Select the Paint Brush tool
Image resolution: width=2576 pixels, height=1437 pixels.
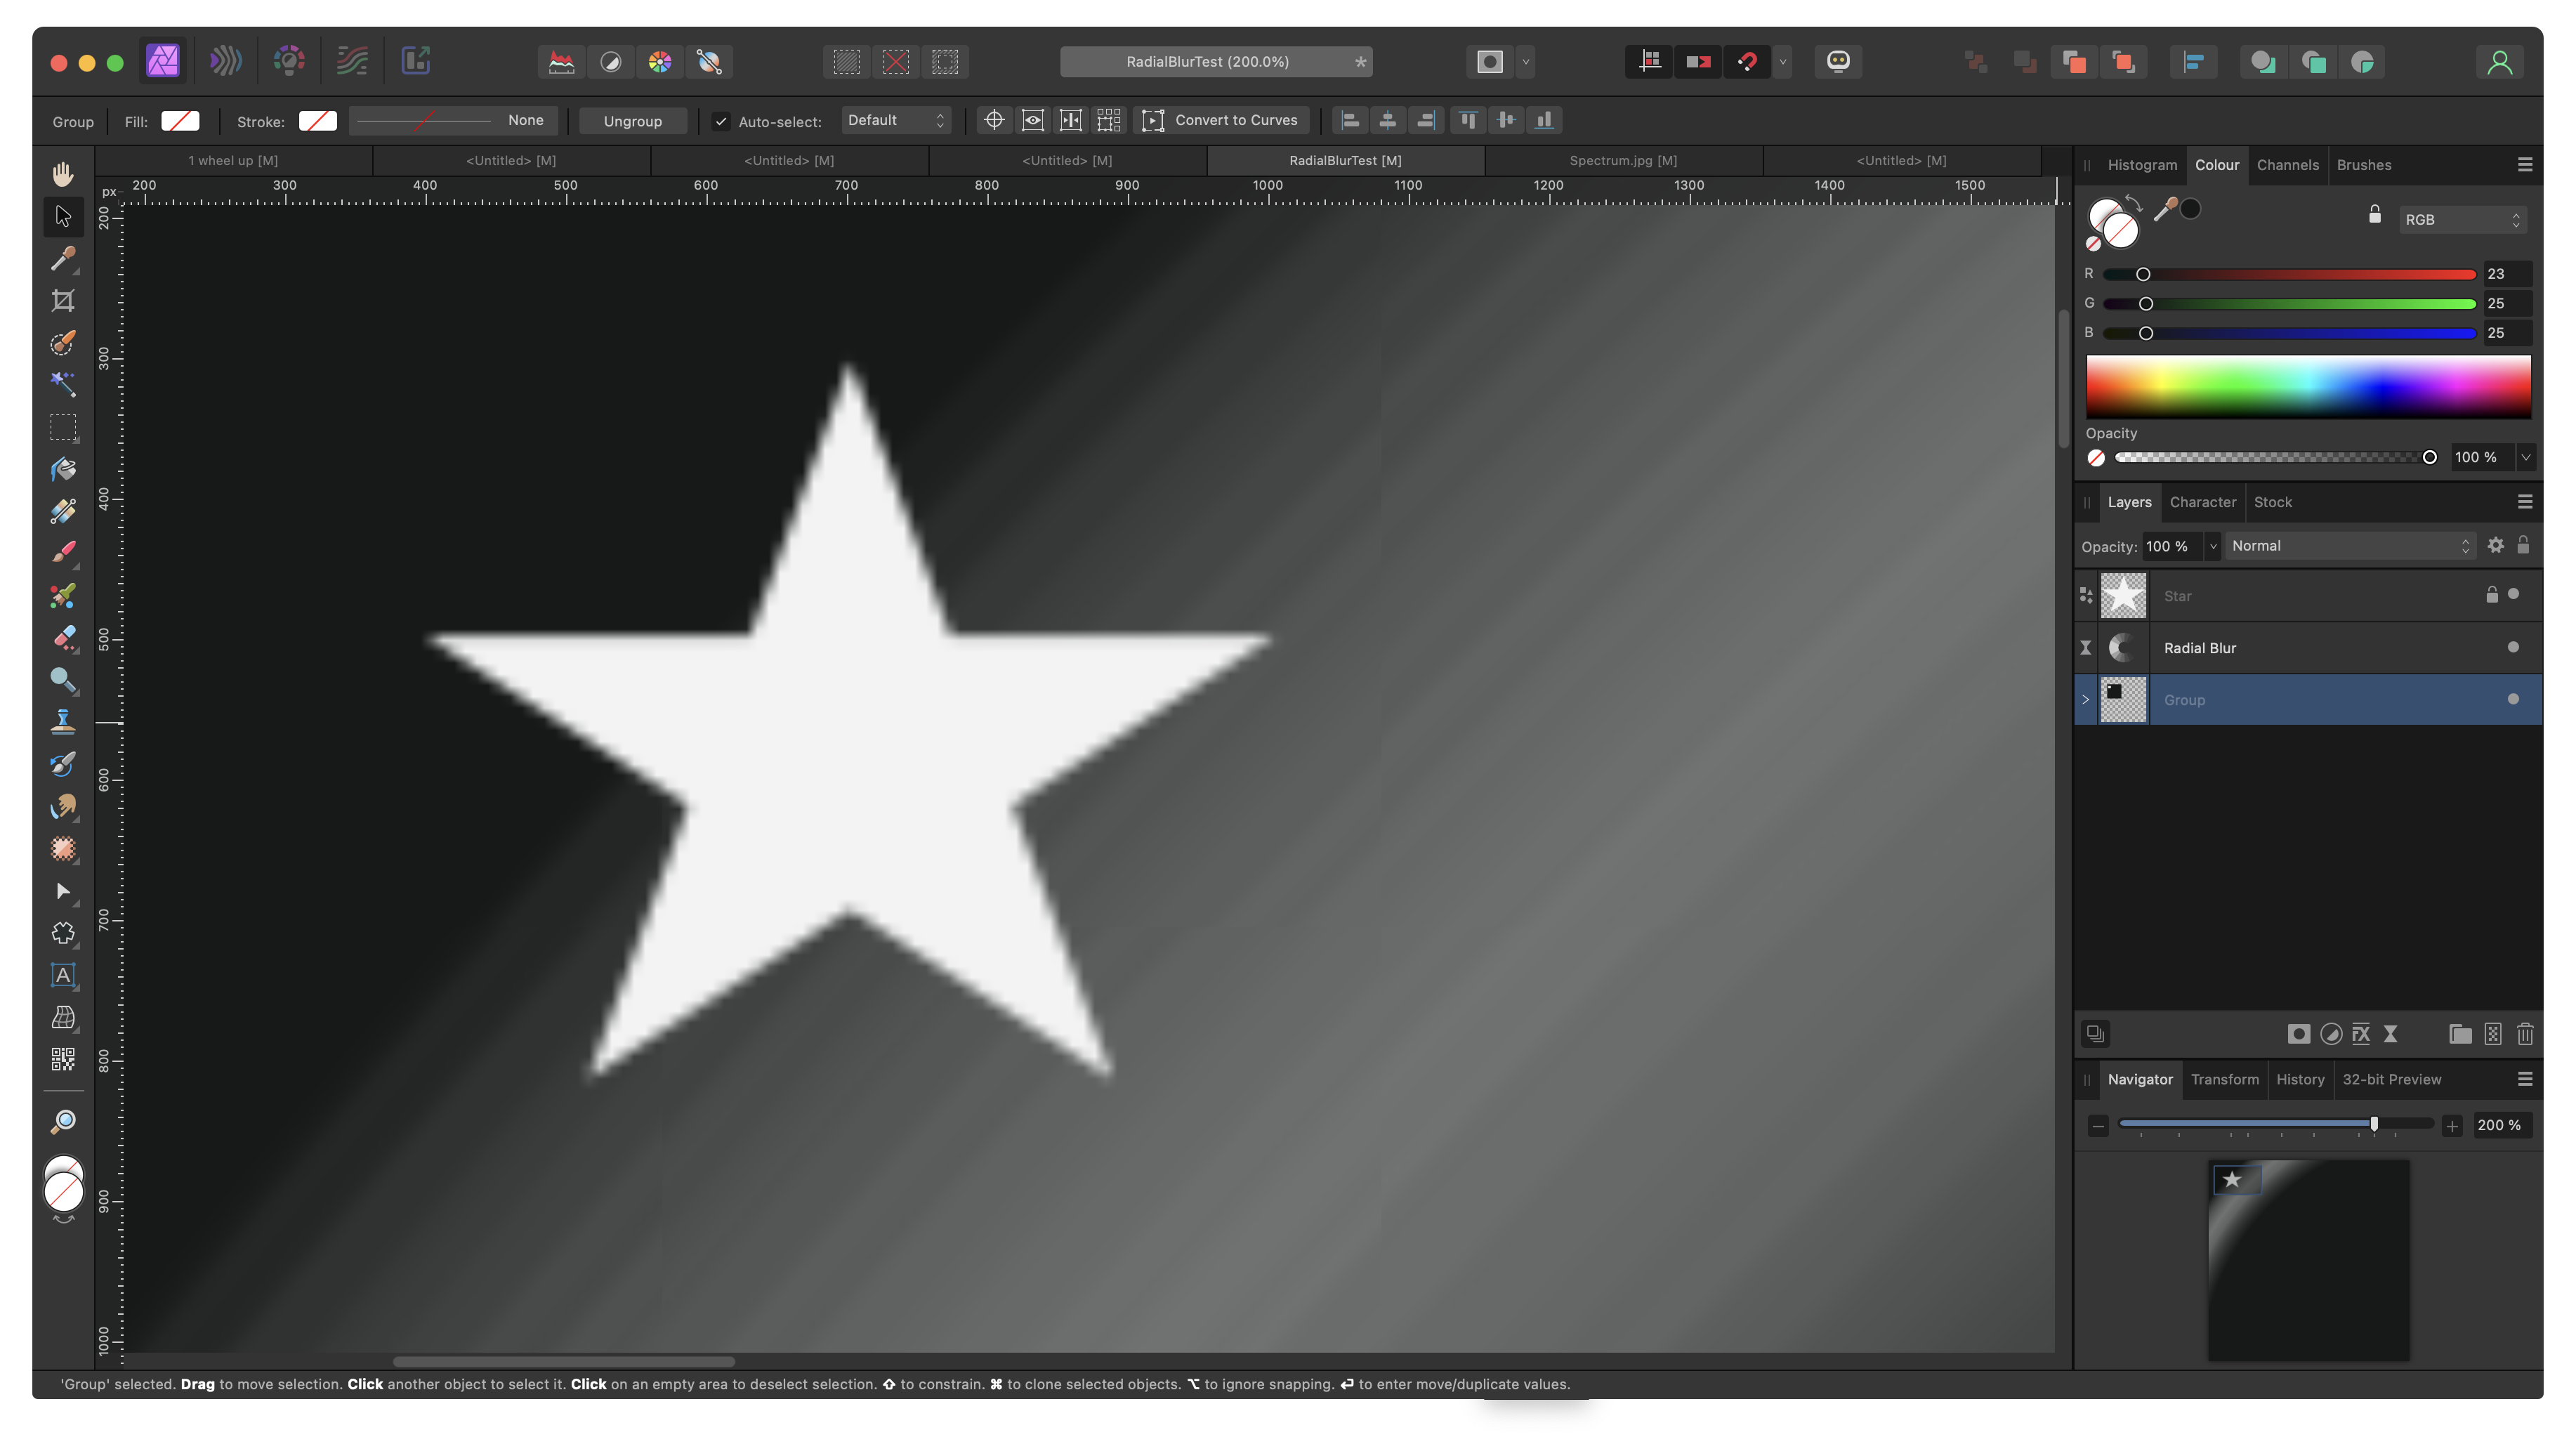point(63,553)
